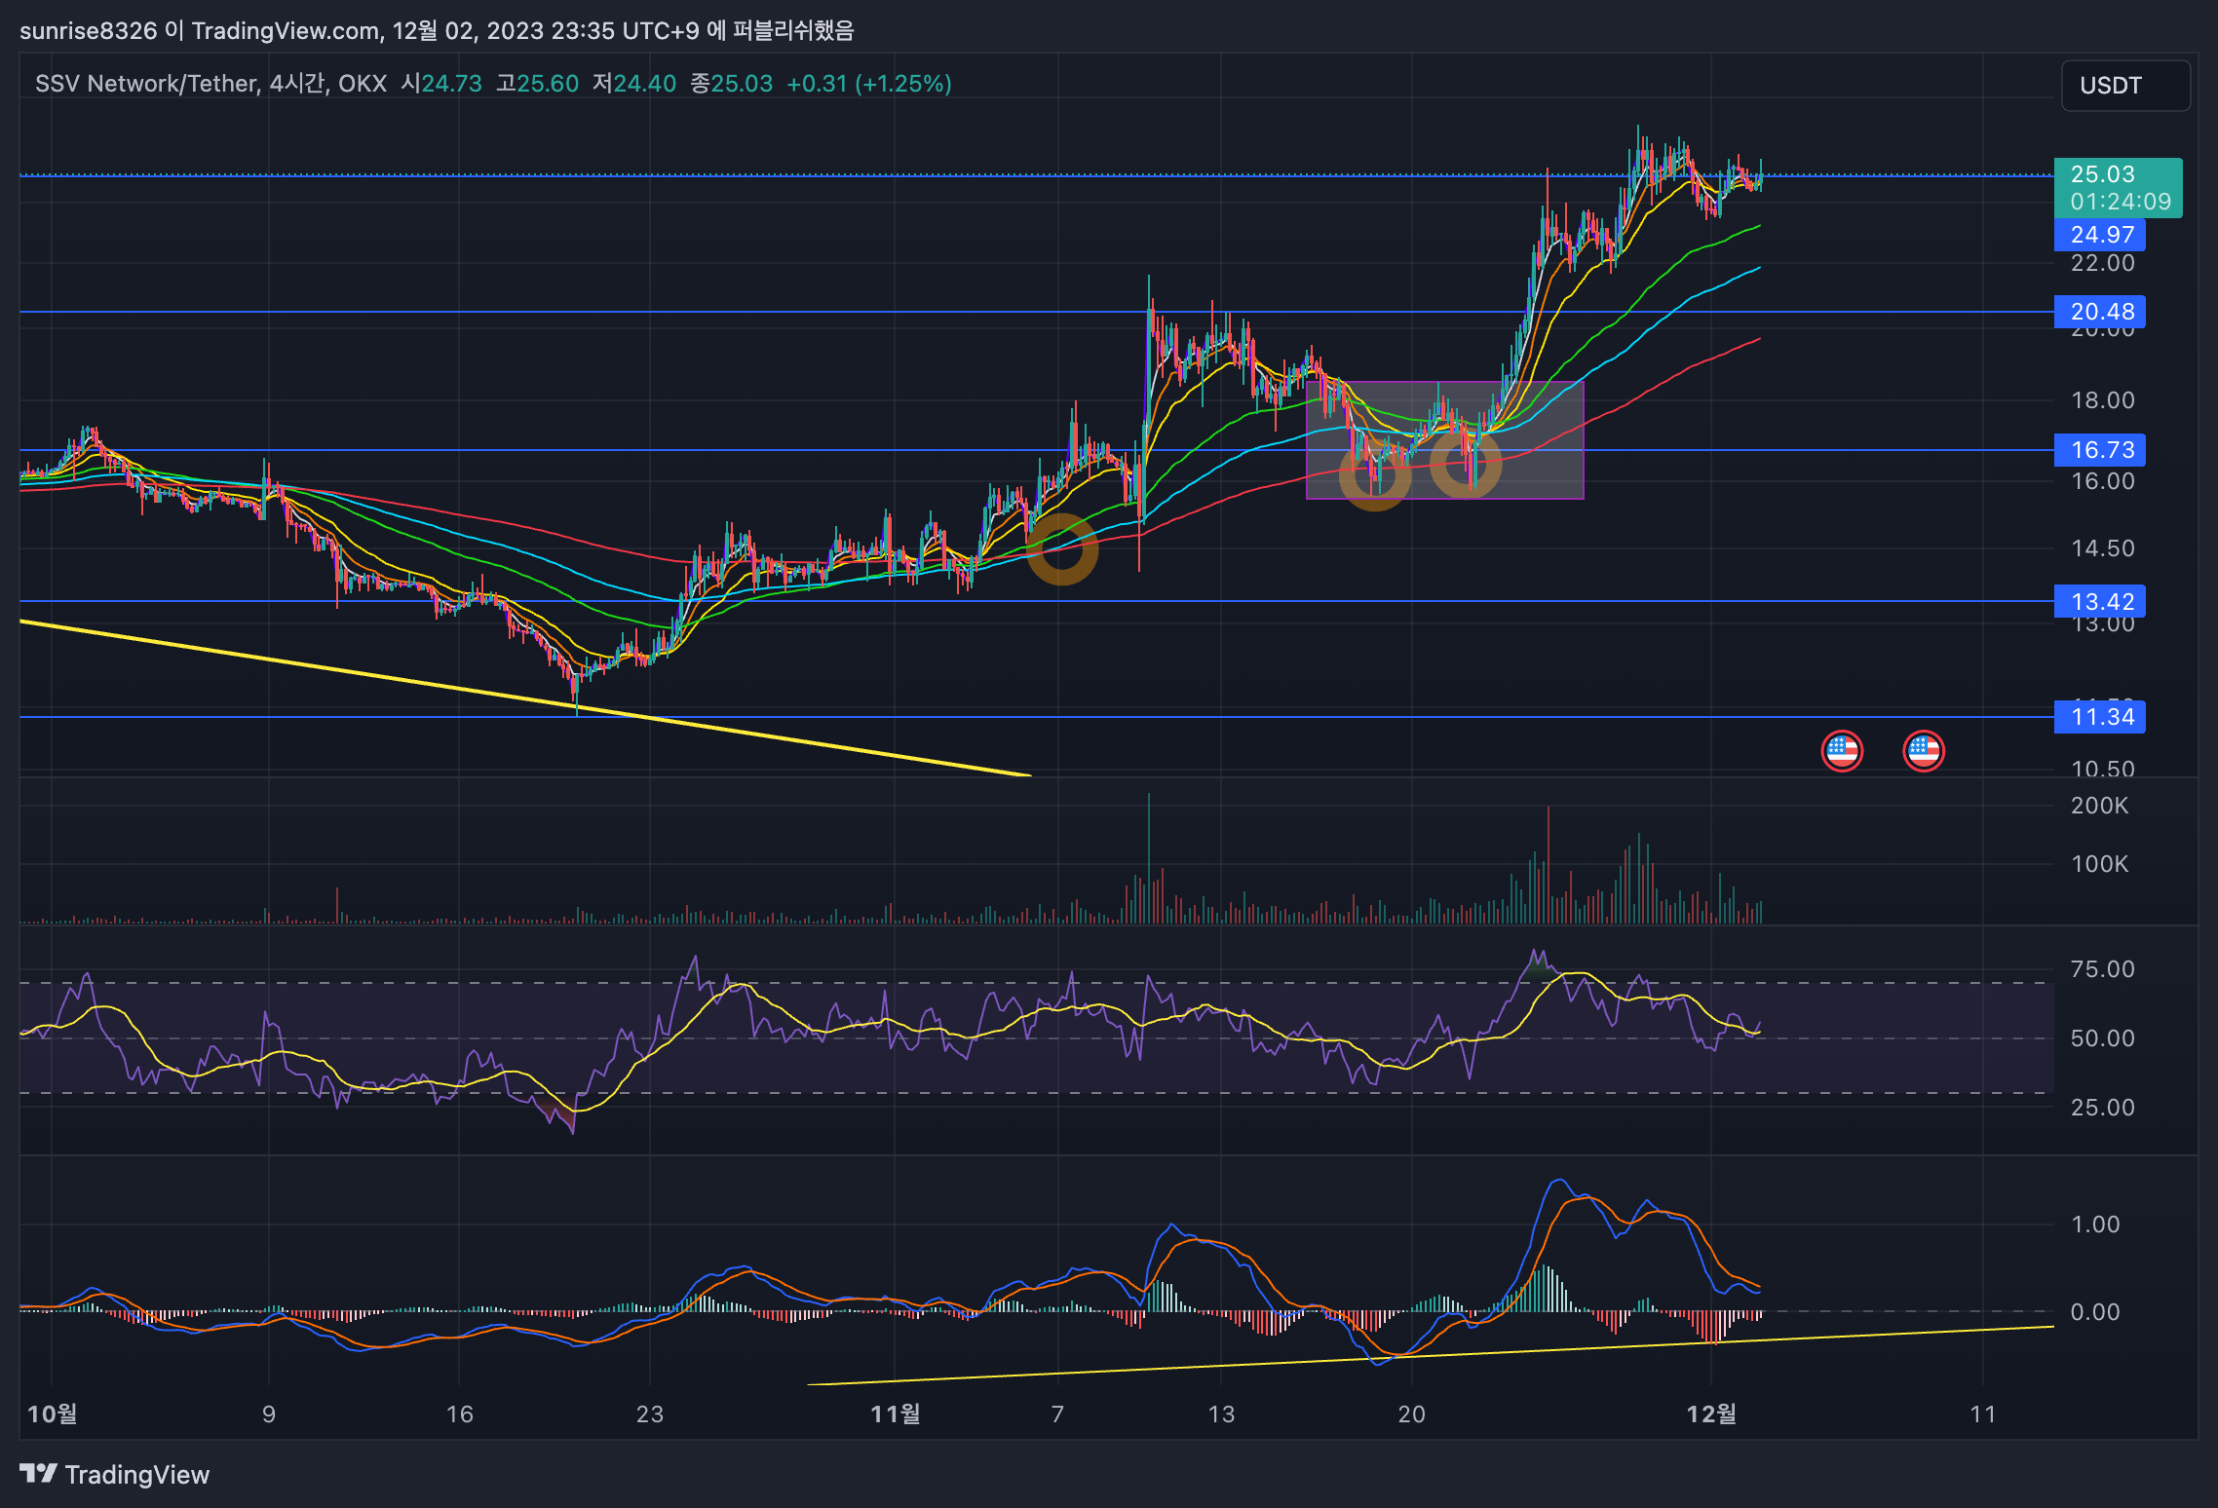Screen dimensions: 2218x1508
Task: Select the 13.42 horizontal line price label
Action: 2100,601
